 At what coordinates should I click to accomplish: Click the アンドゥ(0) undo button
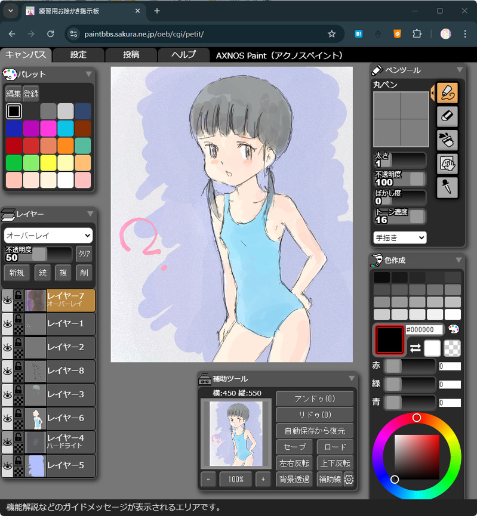click(315, 399)
